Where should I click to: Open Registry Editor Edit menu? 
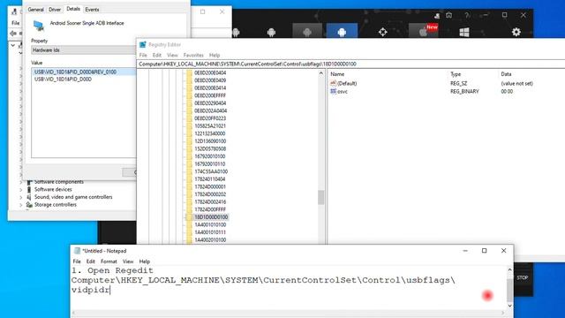(x=157, y=55)
